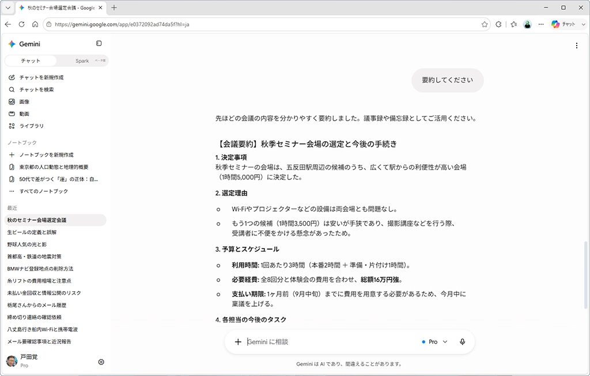The image size is (590, 376).
Task: Select the チャット mode toggle
Action: click(31, 61)
